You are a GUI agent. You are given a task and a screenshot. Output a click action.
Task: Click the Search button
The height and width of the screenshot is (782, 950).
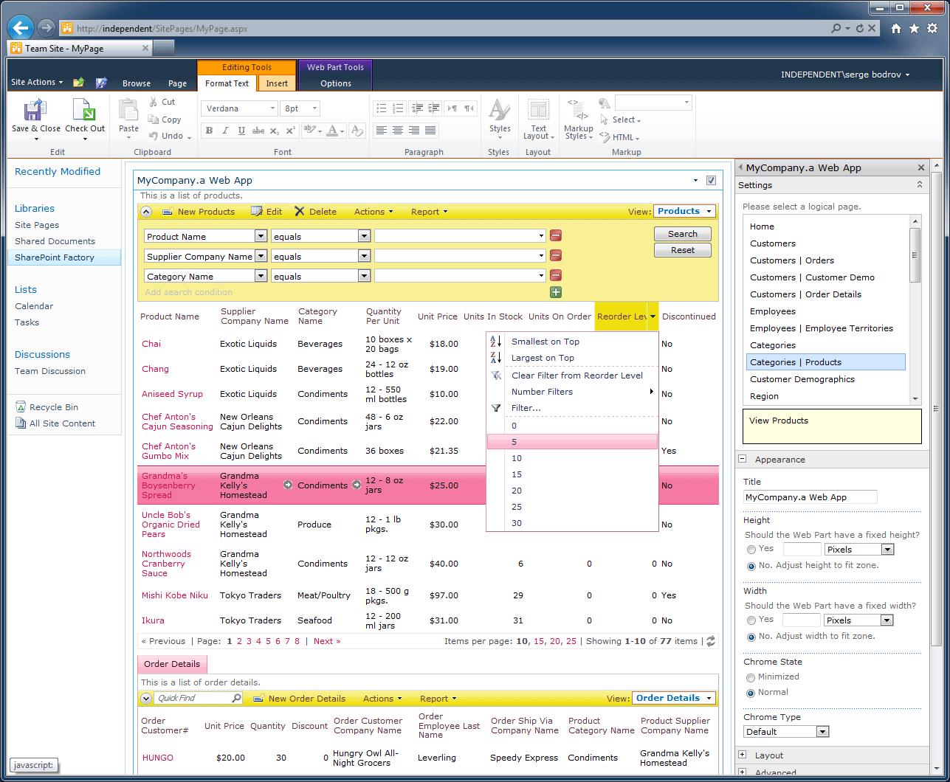pos(683,234)
